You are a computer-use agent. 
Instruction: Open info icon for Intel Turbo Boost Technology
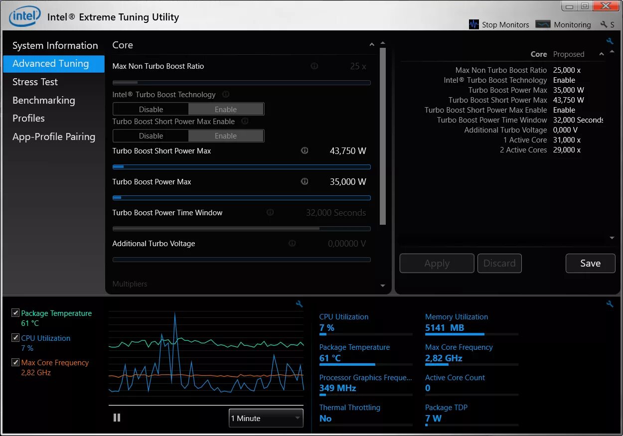click(226, 94)
